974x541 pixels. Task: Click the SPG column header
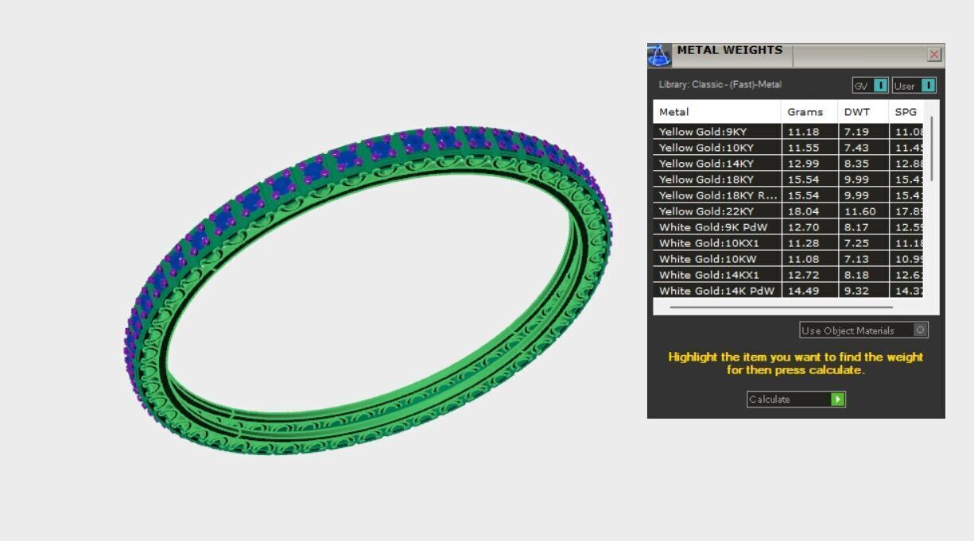pyautogui.click(x=908, y=112)
